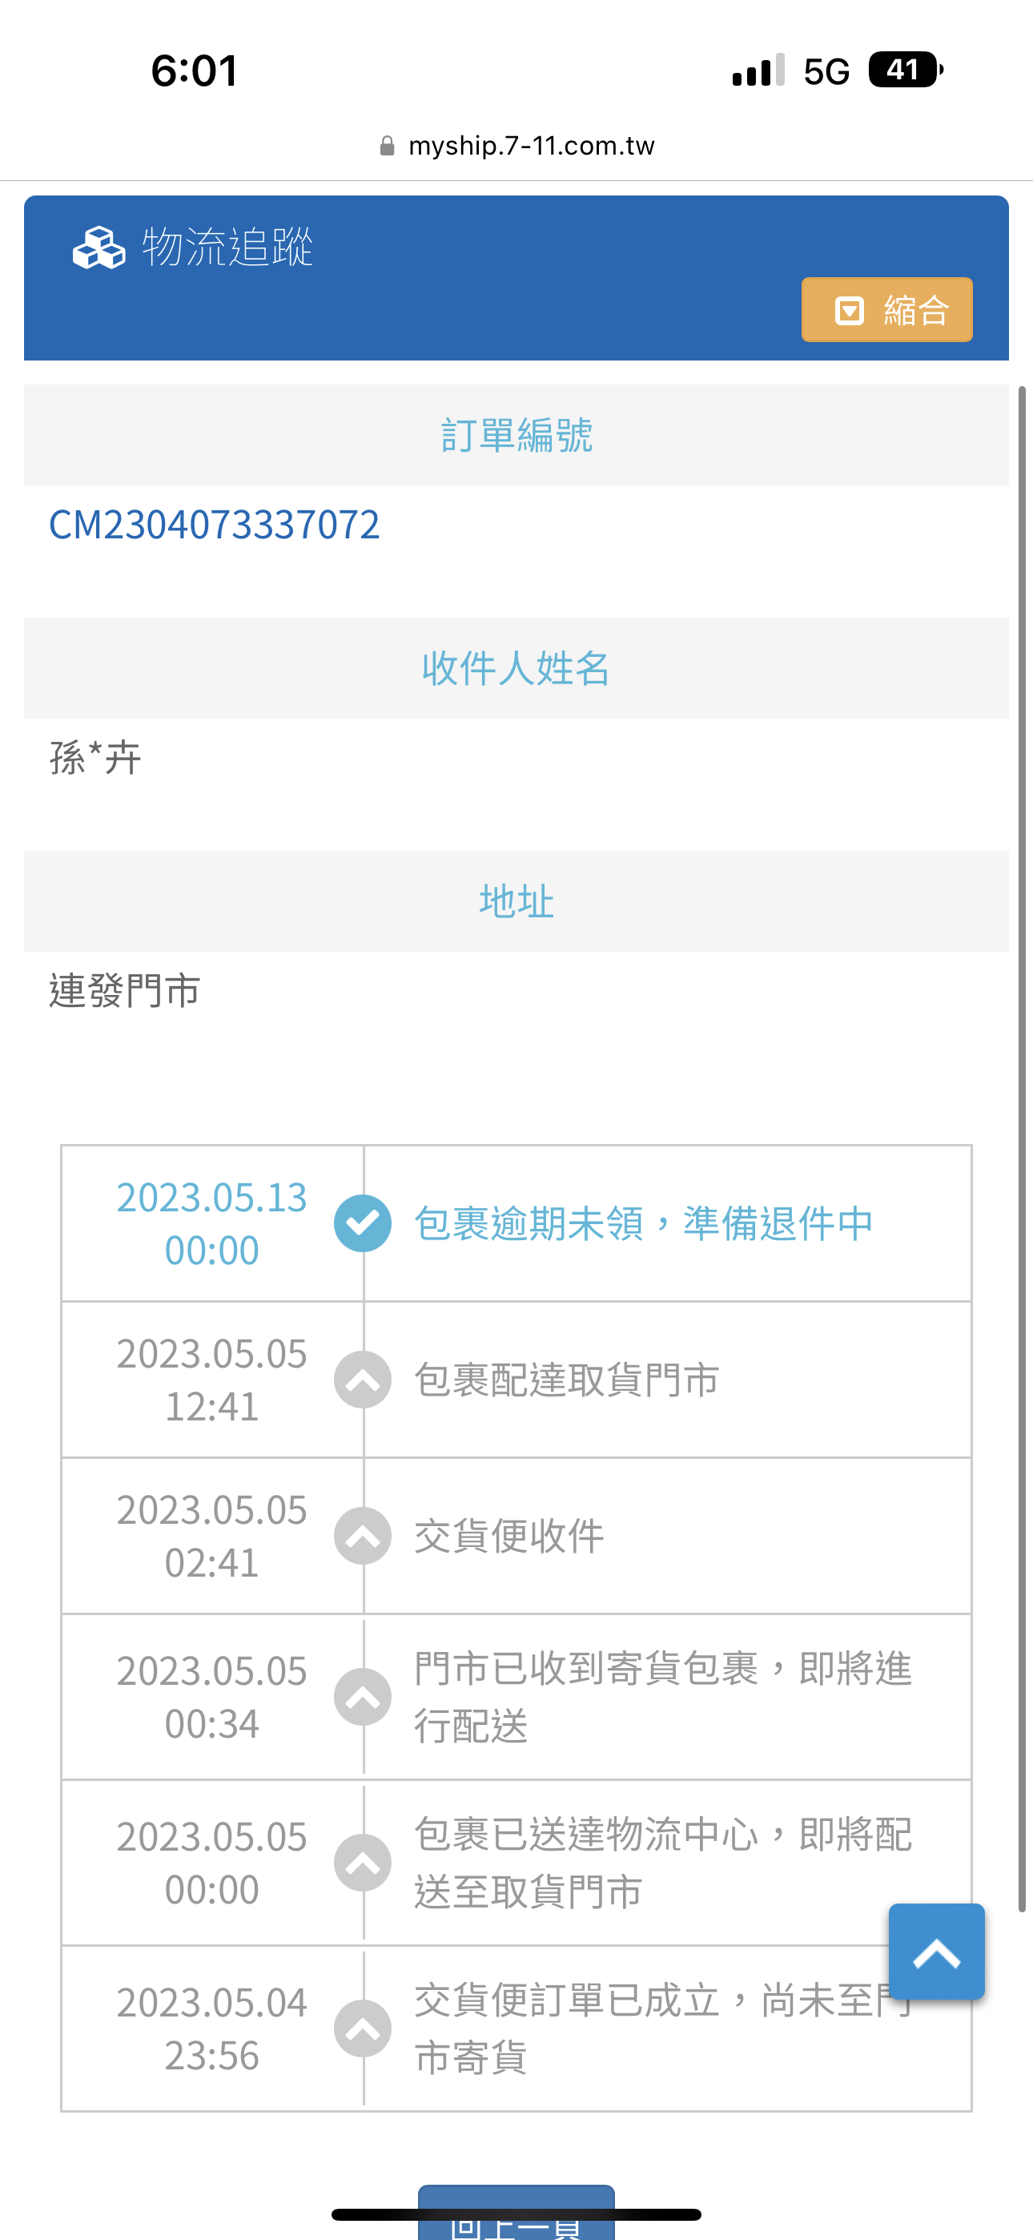The height and width of the screenshot is (2240, 1033).
Task: Click the page scrollbar on right edge
Action: point(1022,1148)
